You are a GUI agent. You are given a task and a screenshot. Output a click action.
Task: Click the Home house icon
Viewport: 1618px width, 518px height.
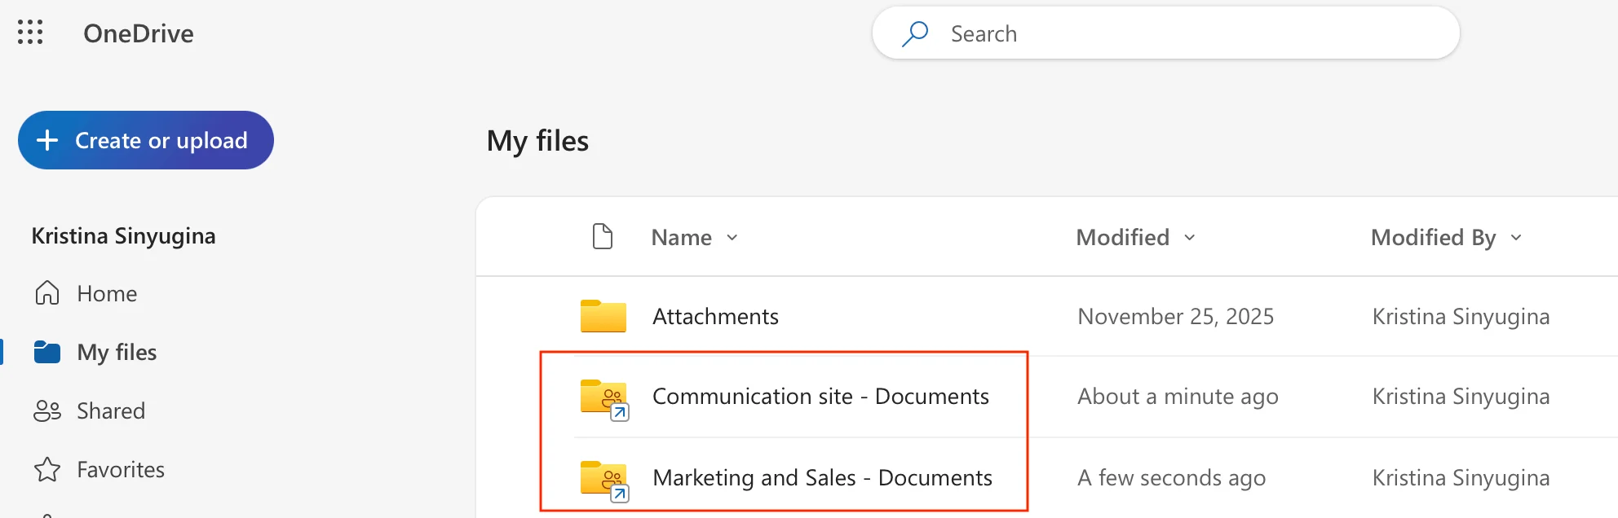tap(47, 293)
